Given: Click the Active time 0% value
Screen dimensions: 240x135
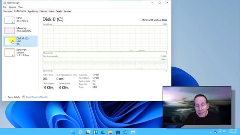Looking at the screenshot, I should click(x=45, y=79).
